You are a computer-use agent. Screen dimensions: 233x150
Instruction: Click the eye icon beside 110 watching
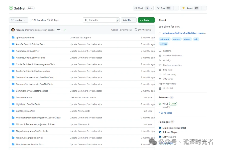tap(160, 74)
